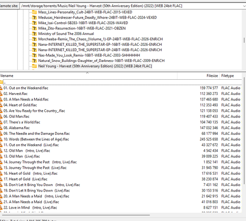Image resolution: width=246 pixels, height=221 pixels.
Task: Select Ministry of Sound The 2006 Annual folder
Action: [66, 33]
